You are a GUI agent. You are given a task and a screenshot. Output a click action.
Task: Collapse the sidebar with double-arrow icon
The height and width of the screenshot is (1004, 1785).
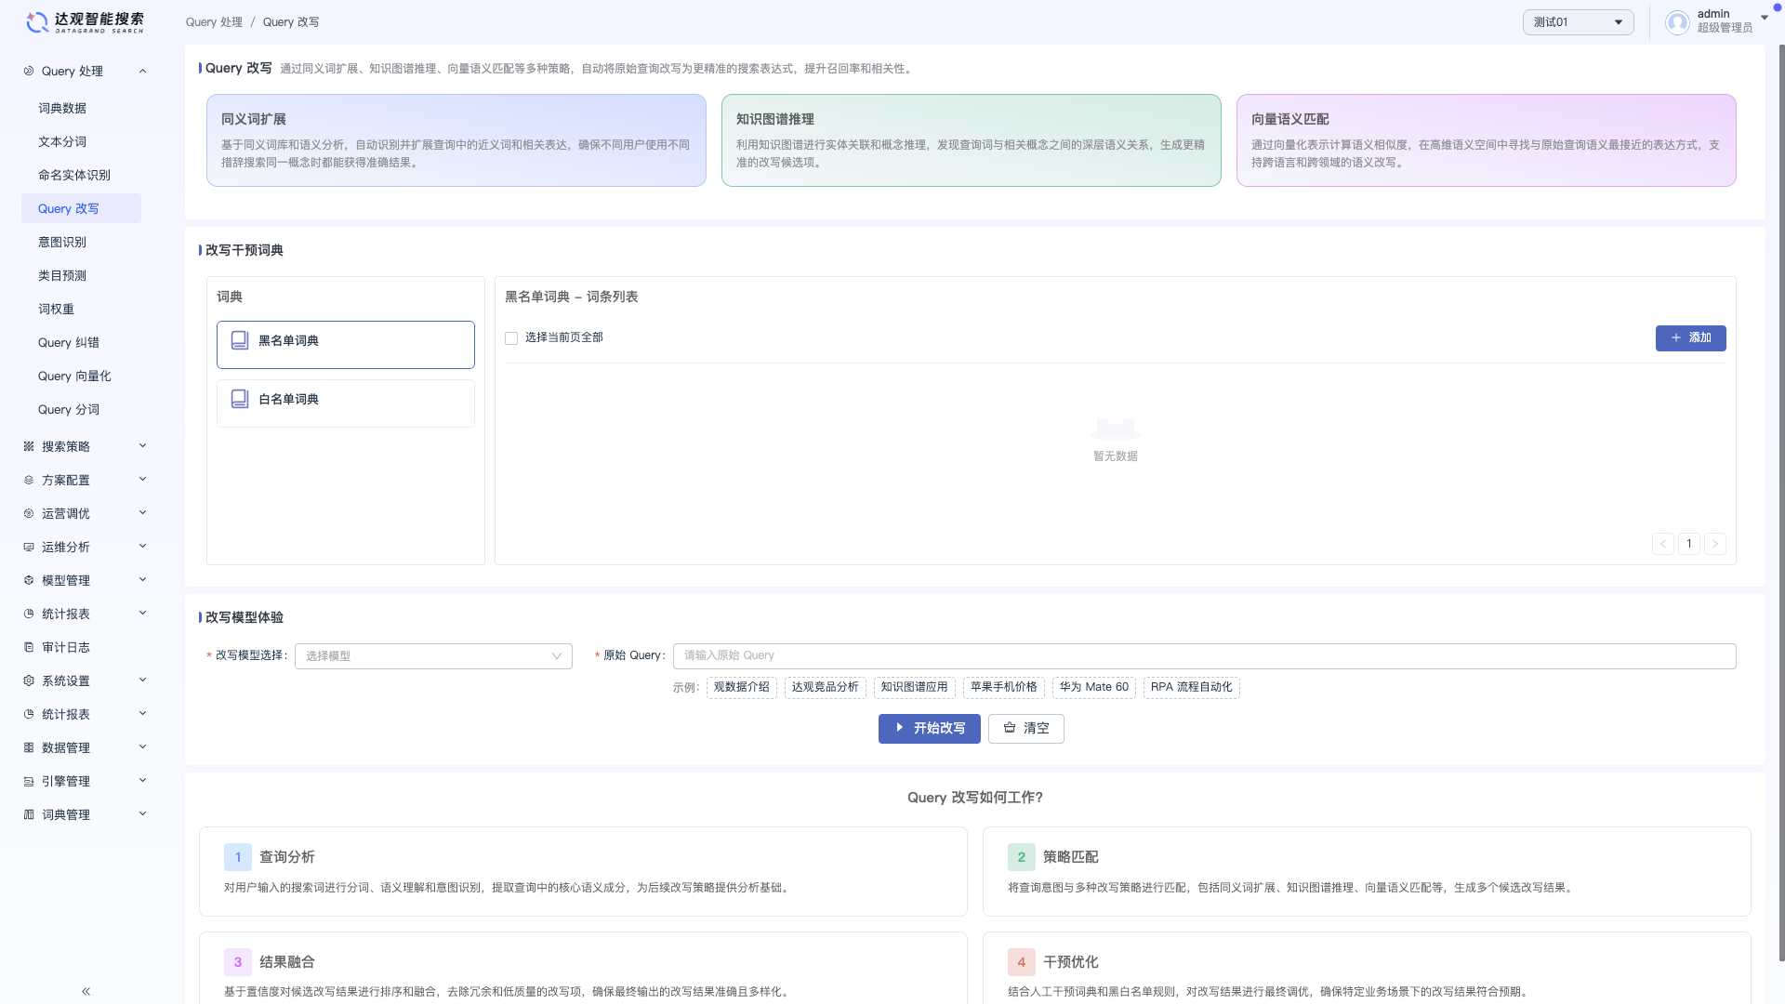coord(86,991)
